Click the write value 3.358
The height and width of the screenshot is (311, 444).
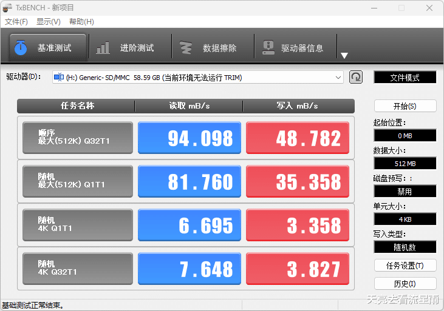click(298, 225)
